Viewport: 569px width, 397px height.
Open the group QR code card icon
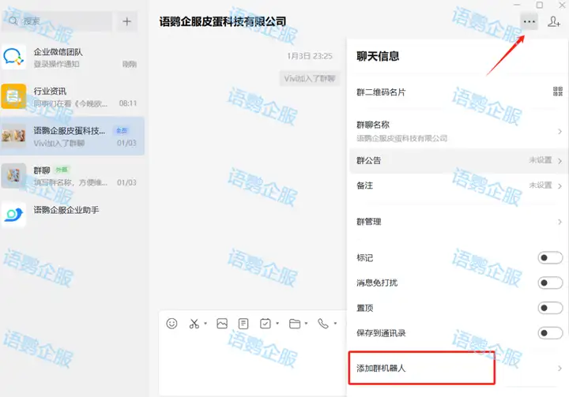tap(558, 92)
